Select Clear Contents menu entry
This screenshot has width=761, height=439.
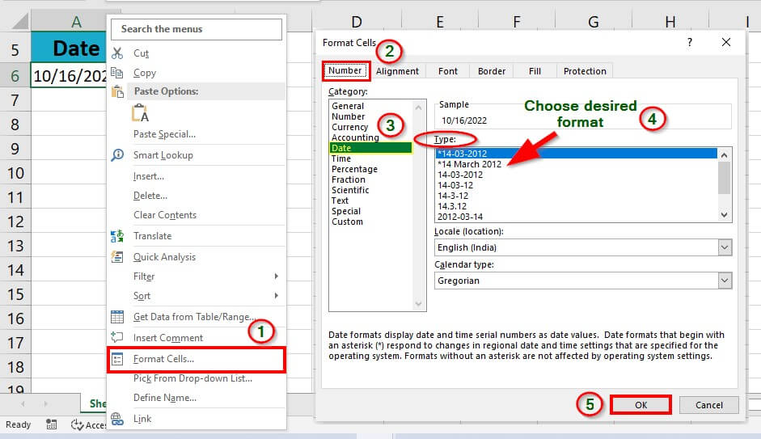[x=165, y=215]
